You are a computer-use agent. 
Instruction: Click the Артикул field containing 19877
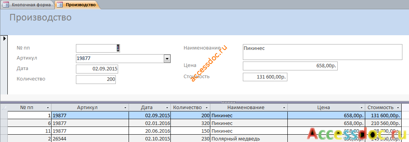coord(120,59)
